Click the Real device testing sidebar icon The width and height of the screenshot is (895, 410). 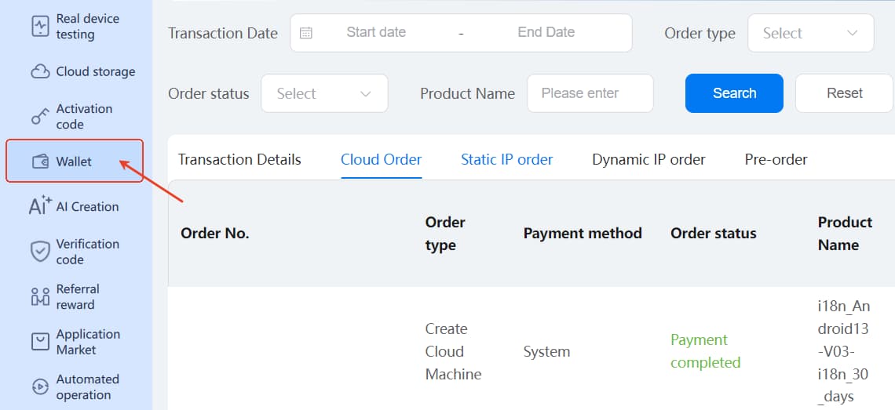pyautogui.click(x=40, y=27)
